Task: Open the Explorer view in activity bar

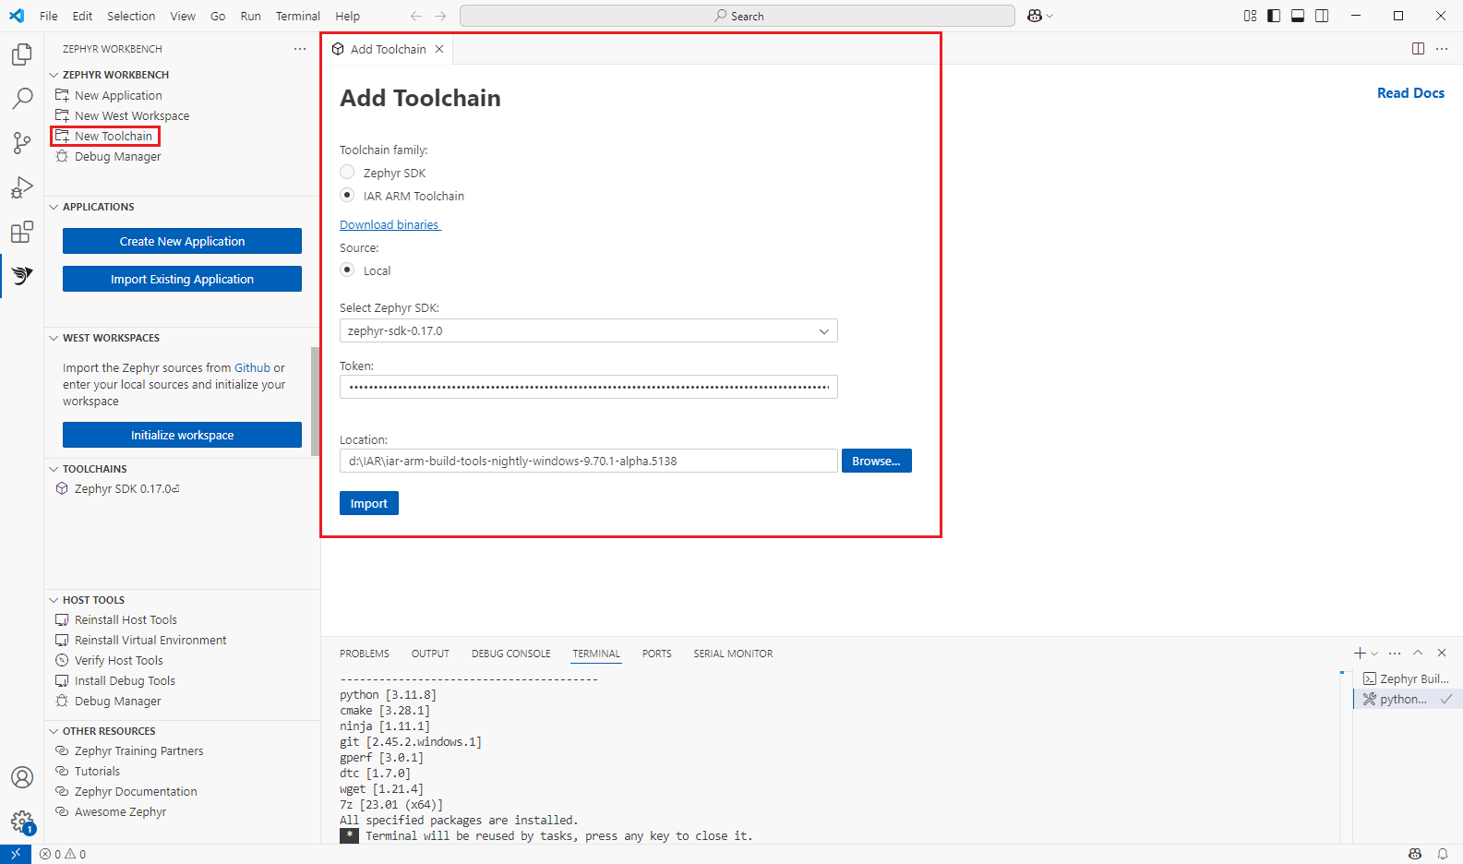Action: click(x=22, y=54)
